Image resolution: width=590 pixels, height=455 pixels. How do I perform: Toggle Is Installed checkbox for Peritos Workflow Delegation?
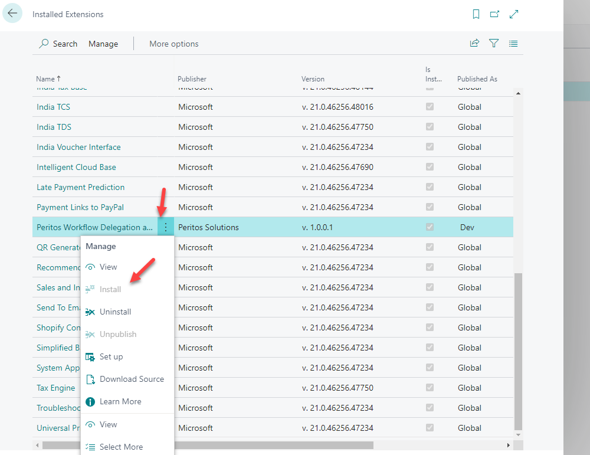coord(430,227)
